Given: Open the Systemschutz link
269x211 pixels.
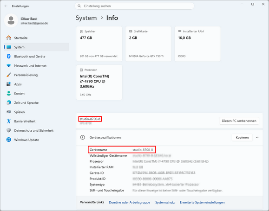Looking at the screenshot, I should [165, 202].
